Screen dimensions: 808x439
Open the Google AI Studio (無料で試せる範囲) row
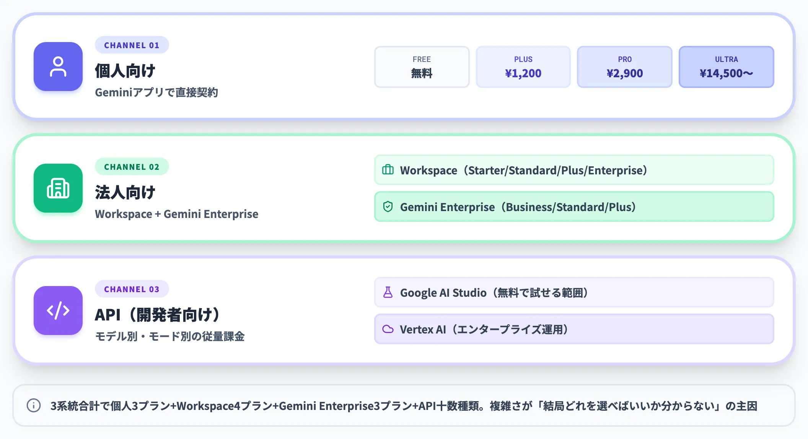pos(574,292)
